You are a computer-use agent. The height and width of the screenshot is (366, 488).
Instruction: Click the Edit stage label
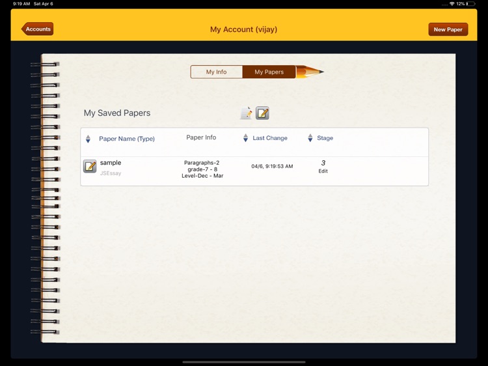323,171
